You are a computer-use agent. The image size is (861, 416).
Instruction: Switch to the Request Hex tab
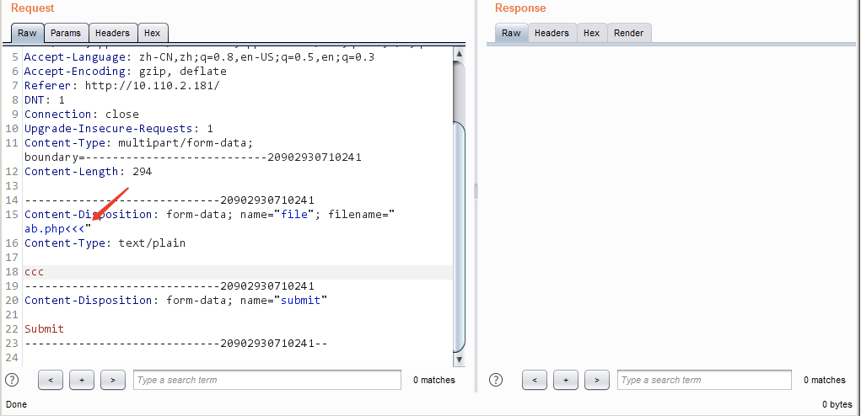[153, 33]
